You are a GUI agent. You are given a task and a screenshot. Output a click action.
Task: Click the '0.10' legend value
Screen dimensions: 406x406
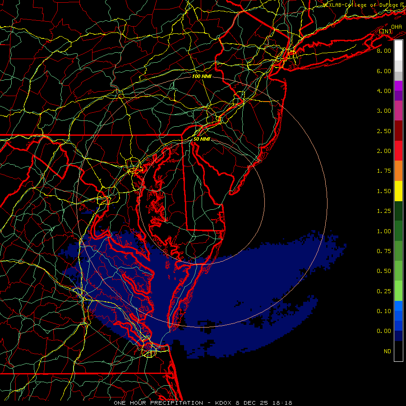384,311
